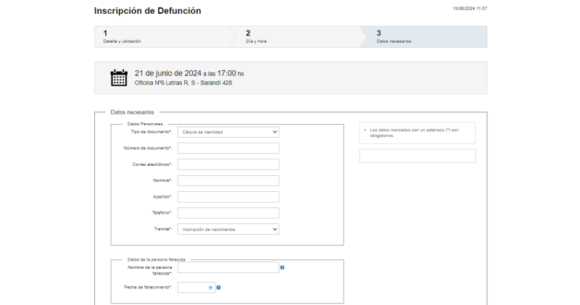Focus the Teléfono input field
580x305 pixels.
pos(228,213)
